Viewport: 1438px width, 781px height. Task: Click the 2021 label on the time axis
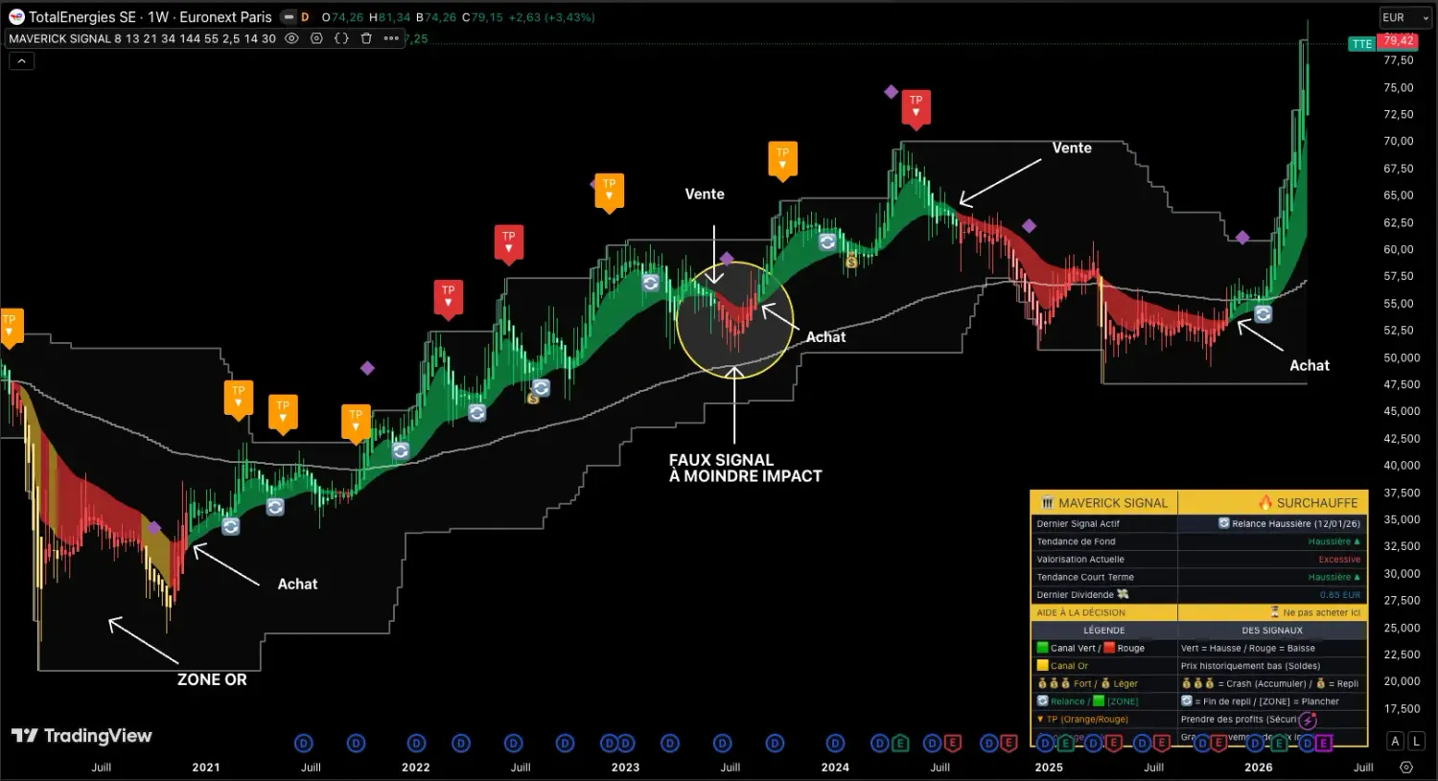point(205,767)
